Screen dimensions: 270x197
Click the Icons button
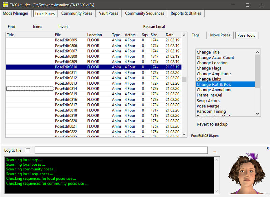click(x=37, y=27)
